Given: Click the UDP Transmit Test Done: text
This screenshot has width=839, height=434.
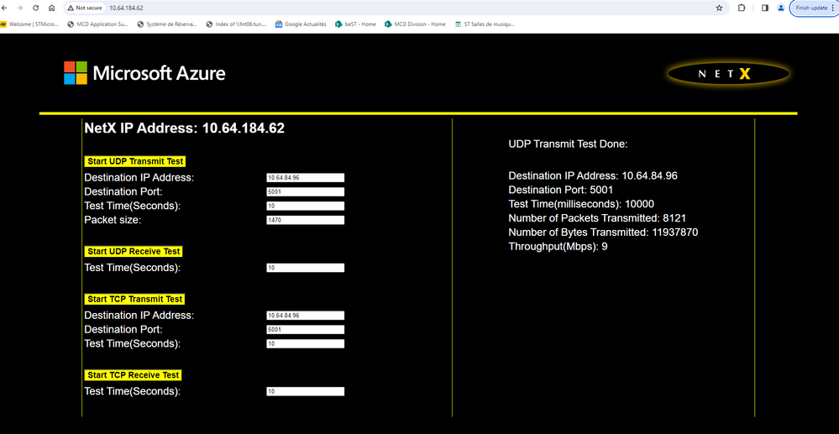Looking at the screenshot, I should 568,144.
